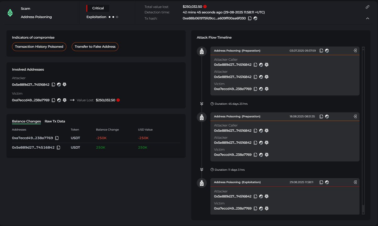The width and height of the screenshot is (378, 226).
Task: Open chart icon beside 18.08.2025 timestamp
Action: click(327, 116)
